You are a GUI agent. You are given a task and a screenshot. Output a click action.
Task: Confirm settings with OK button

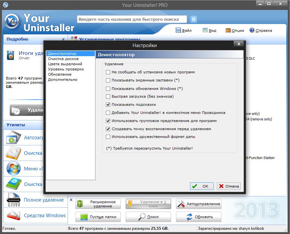point(202,186)
